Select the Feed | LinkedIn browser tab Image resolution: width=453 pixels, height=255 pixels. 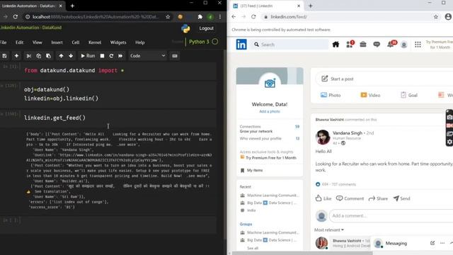coord(266,6)
